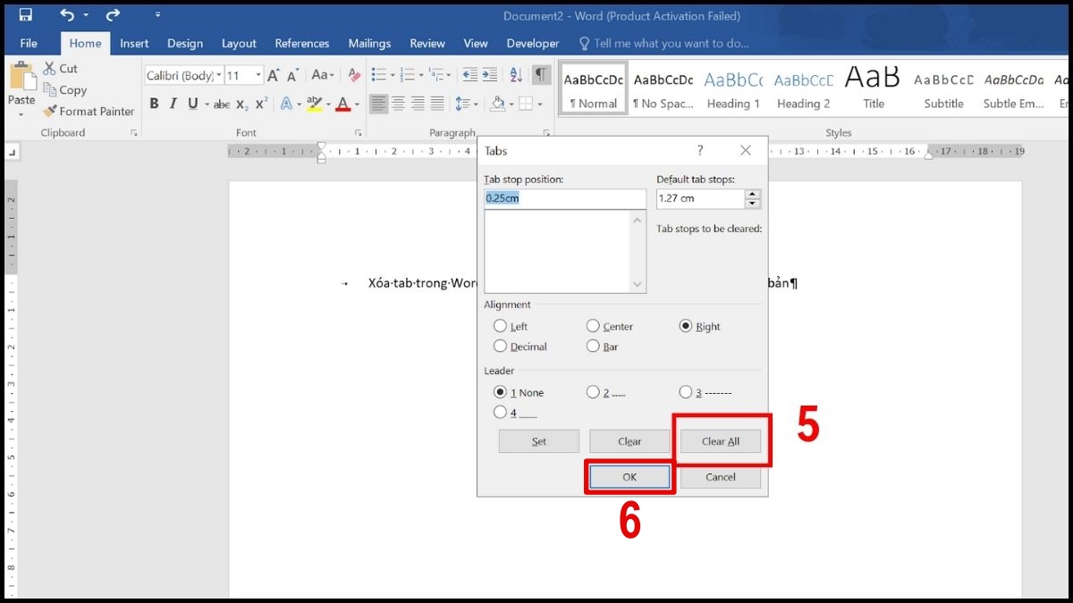Screen dimensions: 1073x603
Task: Toggle the Show/Hide paragraph marks icon
Action: click(x=540, y=75)
